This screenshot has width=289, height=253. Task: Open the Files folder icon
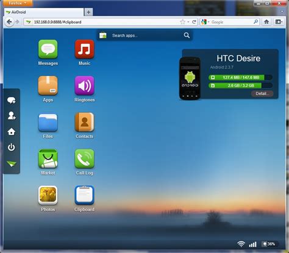[x=48, y=123]
